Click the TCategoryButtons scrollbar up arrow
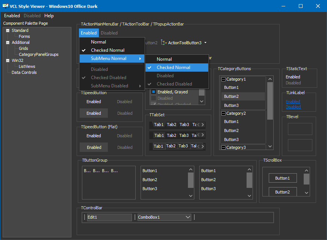Image resolution: width=327 pixels, height=240 pixels. pyautogui.click(x=270, y=79)
